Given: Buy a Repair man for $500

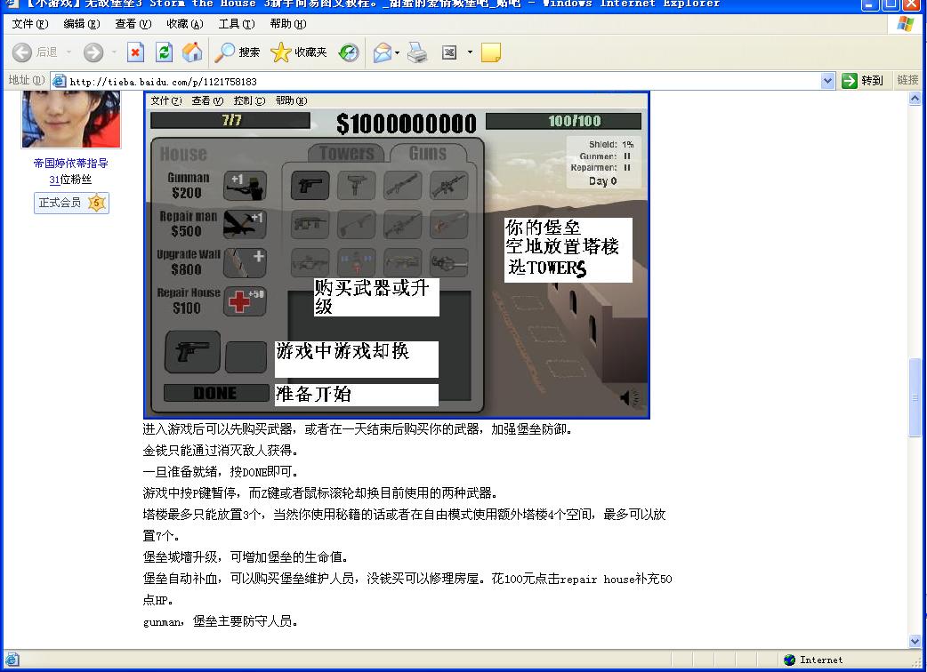Looking at the screenshot, I should [245, 224].
